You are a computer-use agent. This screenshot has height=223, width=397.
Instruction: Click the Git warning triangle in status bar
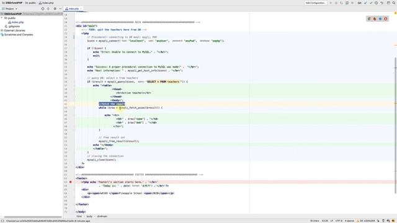pos(358,221)
